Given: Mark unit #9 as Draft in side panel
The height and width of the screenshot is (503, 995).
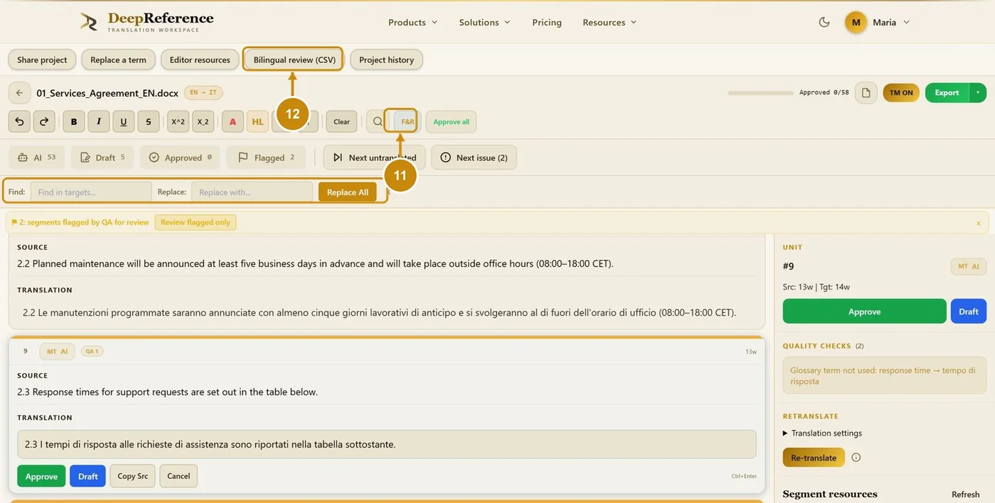Looking at the screenshot, I should tap(969, 311).
